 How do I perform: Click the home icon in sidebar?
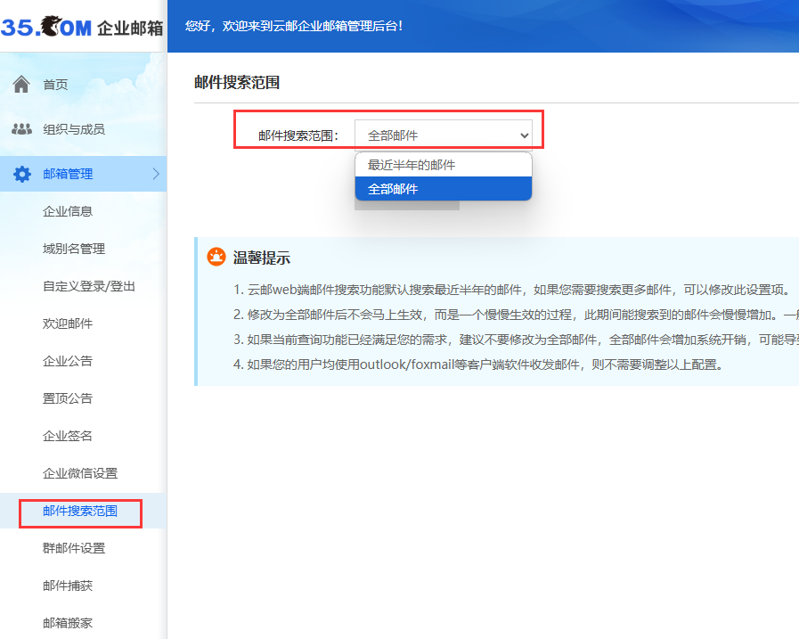click(x=21, y=85)
